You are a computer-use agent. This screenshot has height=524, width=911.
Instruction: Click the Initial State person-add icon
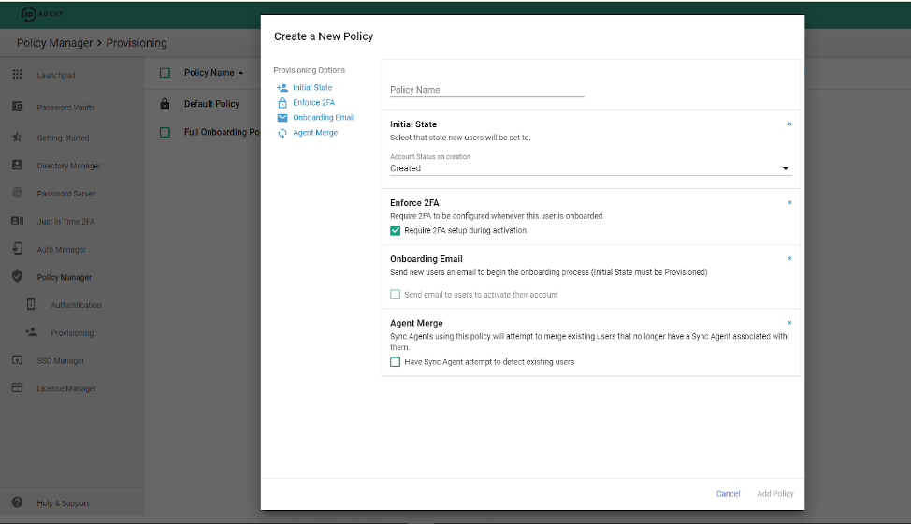coord(282,88)
